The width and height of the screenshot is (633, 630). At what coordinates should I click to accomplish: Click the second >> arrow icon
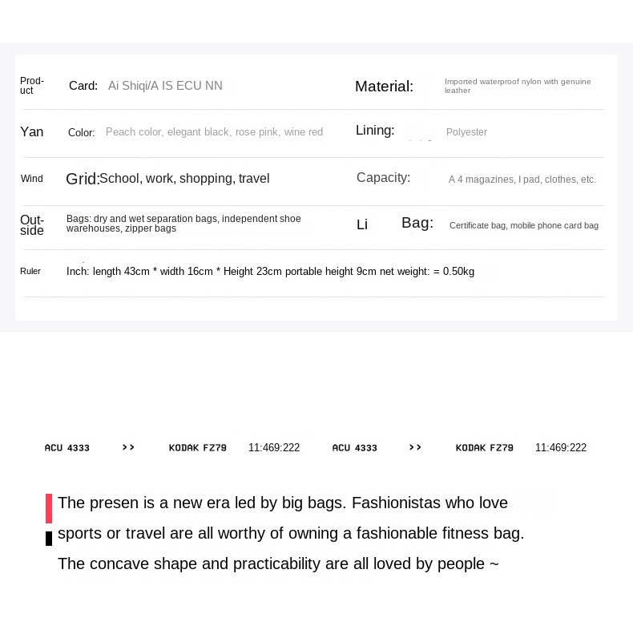[x=415, y=447]
